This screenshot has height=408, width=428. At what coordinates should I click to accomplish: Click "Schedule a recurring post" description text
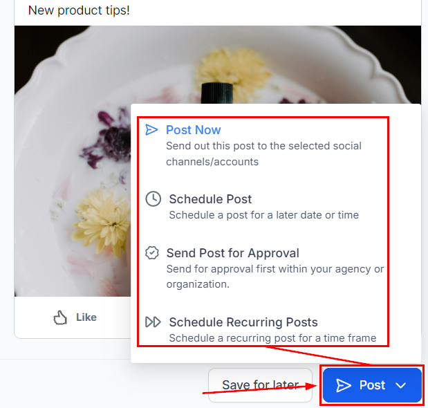coord(272,338)
